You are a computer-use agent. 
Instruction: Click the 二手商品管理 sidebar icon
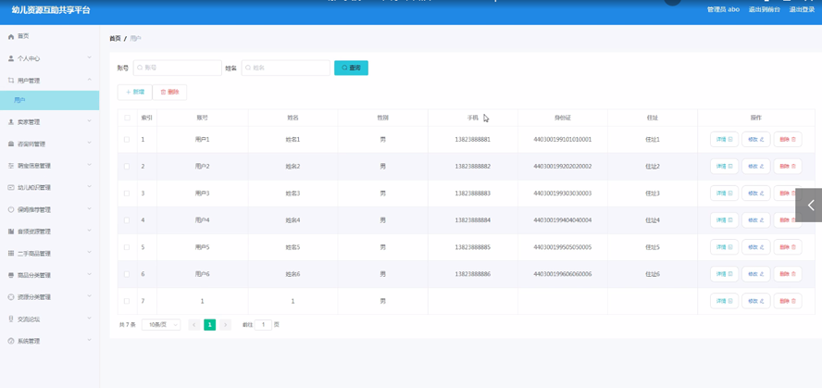pos(11,254)
